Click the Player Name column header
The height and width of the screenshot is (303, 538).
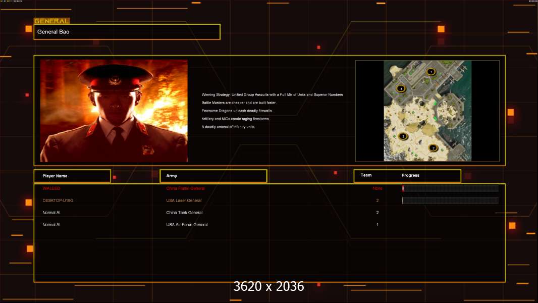coord(72,176)
